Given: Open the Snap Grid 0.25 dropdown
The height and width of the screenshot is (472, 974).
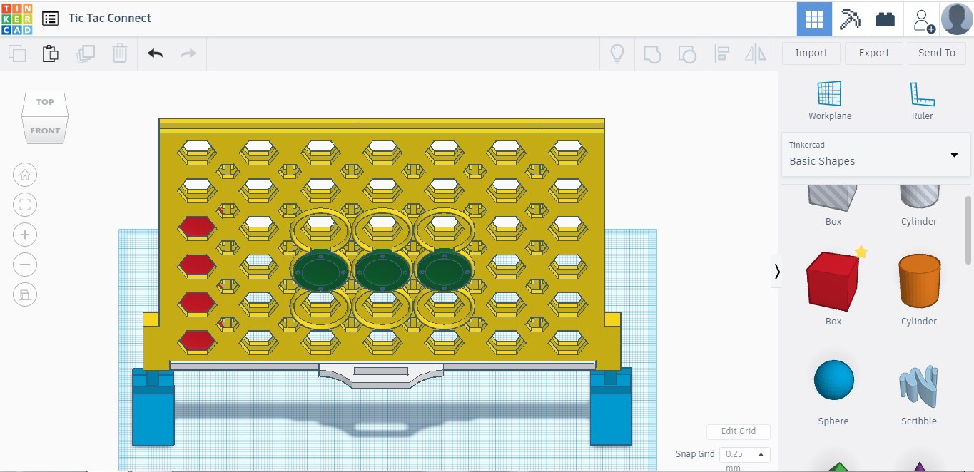Looking at the screenshot, I should (744, 454).
